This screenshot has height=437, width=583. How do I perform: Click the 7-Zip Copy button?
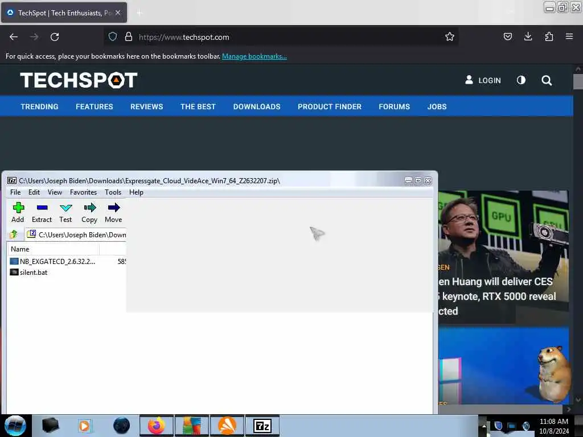pos(89,213)
